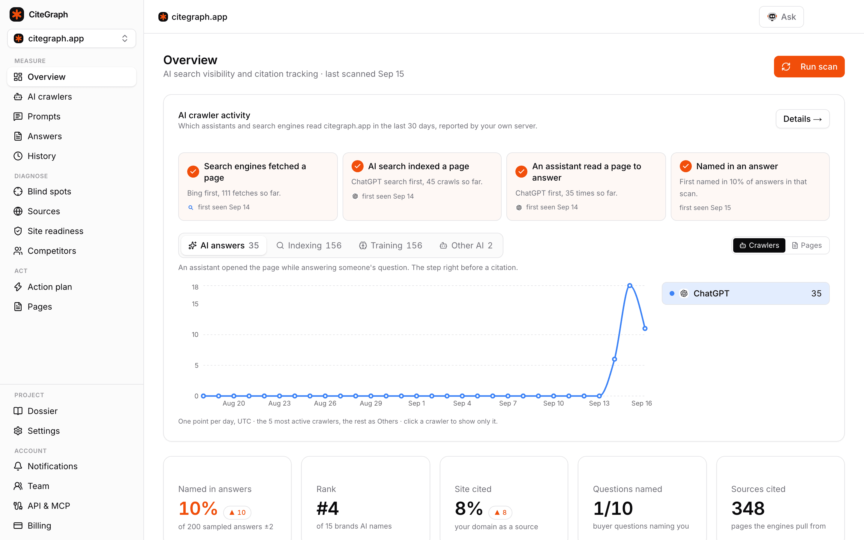Viewport: 864px width, 540px height.
Task: Click the 'Questions named' 1/10 stat card
Action: (642, 498)
